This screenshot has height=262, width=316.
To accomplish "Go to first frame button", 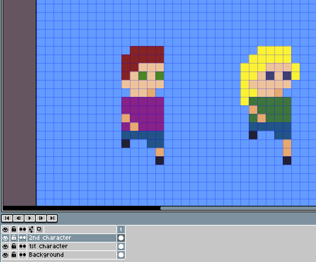I will point(7,218).
